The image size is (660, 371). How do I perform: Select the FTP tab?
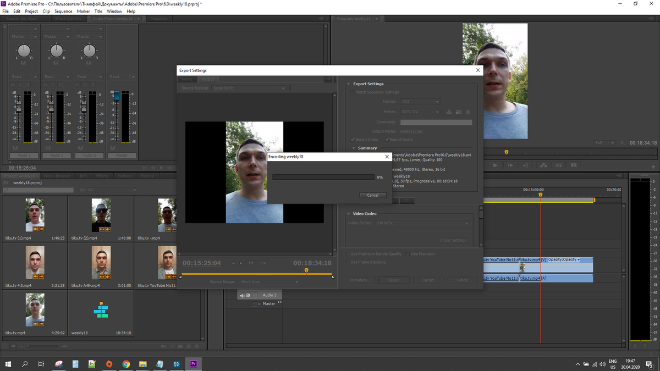click(406, 201)
